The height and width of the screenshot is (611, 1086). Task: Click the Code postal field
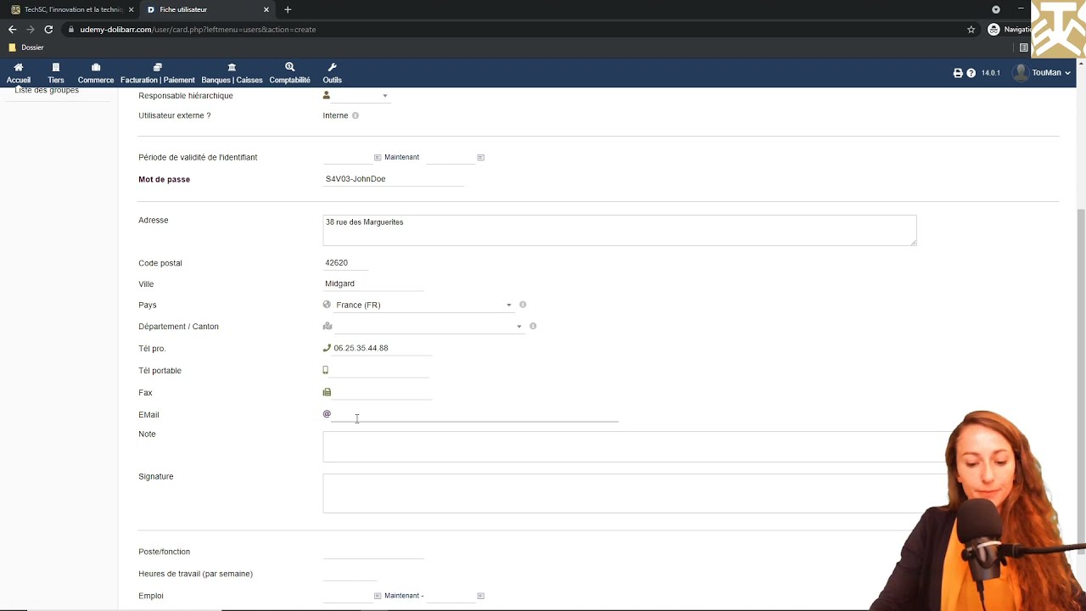point(346,263)
